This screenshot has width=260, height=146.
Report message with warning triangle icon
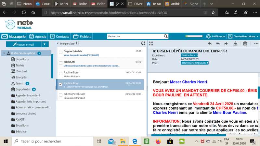235,43
